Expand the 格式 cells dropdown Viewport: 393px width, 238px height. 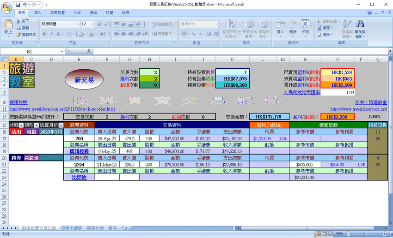pos(306,36)
